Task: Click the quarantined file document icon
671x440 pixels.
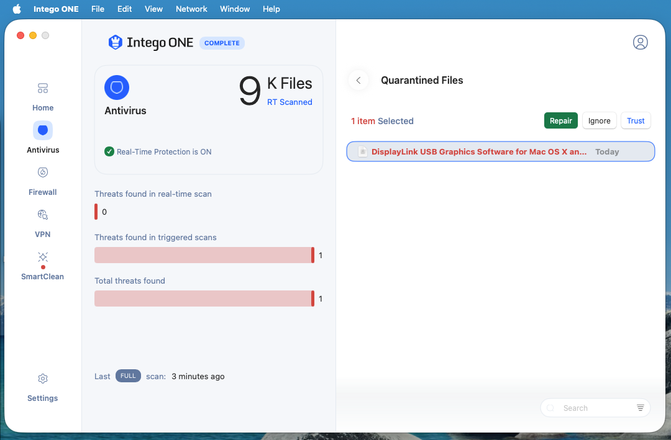Action: [362, 152]
